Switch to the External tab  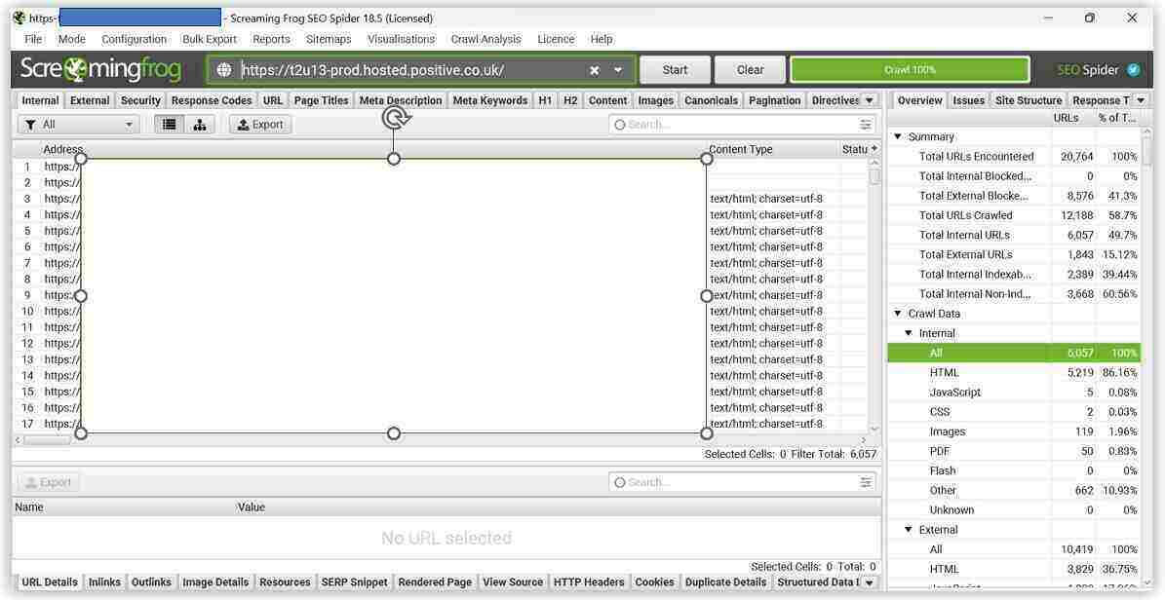(90, 100)
